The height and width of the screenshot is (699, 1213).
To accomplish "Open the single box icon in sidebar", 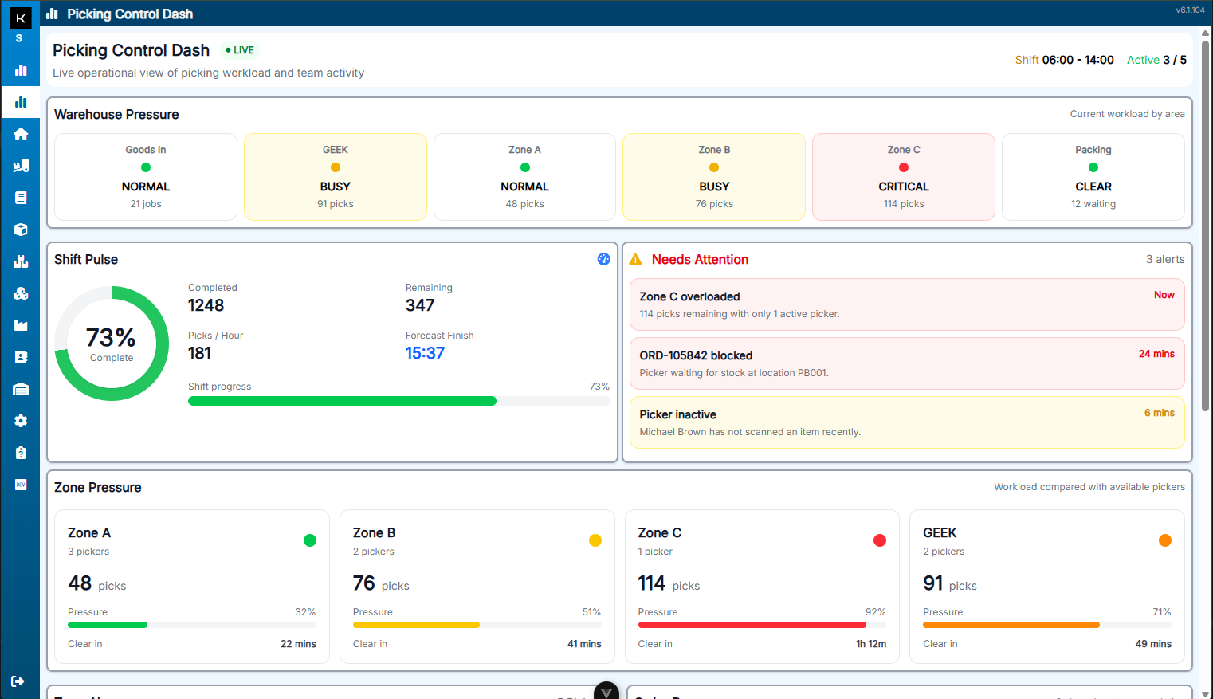I will (x=21, y=230).
